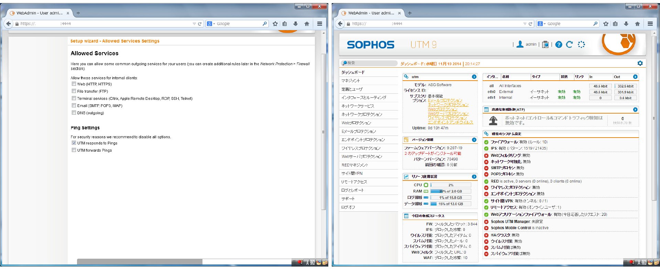Open 定義とユーザ menu item

(368, 89)
